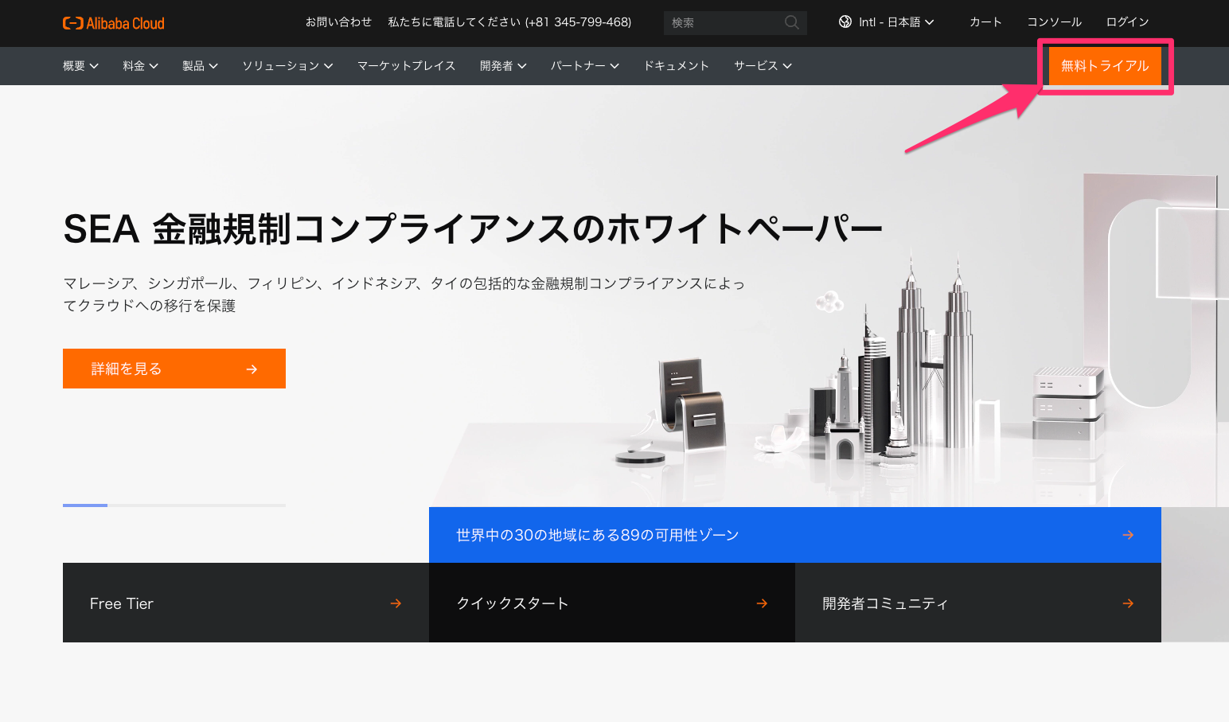
Task: Open the Intl - 日本語 language dropdown
Action: pos(887,22)
